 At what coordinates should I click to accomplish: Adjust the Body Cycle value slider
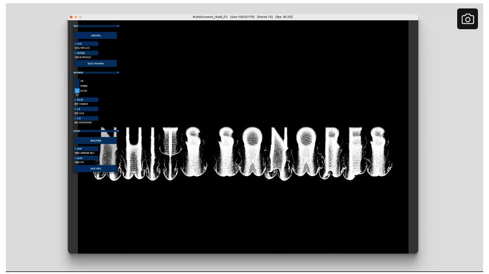(x=86, y=109)
